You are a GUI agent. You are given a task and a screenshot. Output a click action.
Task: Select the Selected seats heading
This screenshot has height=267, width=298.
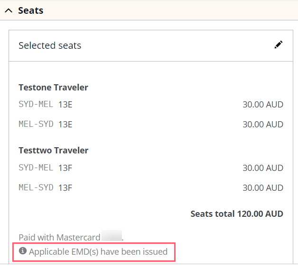pyautogui.click(x=50, y=45)
